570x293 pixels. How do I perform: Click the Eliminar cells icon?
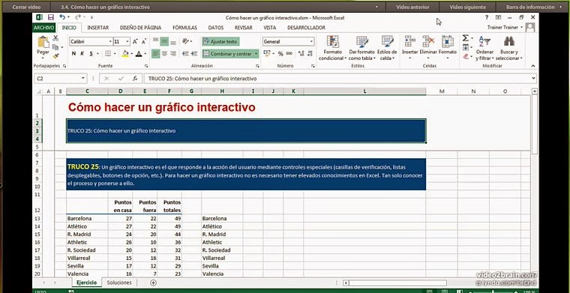click(x=428, y=41)
